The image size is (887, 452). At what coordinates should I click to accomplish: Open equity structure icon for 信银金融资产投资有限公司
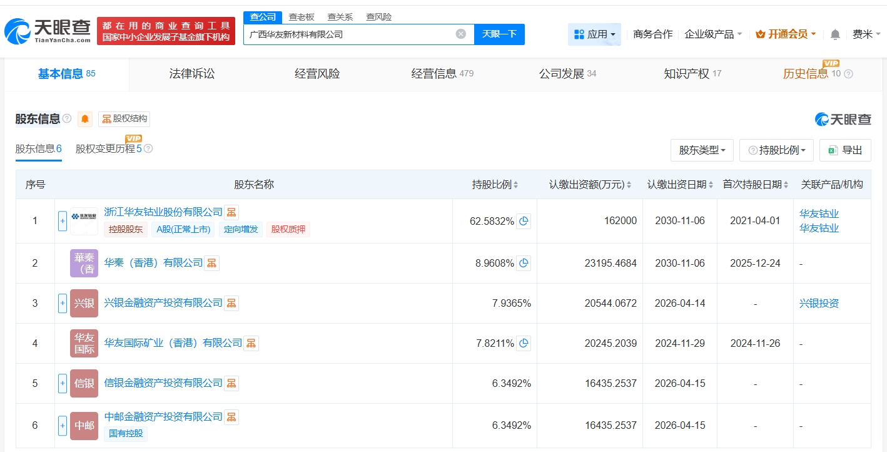(231, 383)
